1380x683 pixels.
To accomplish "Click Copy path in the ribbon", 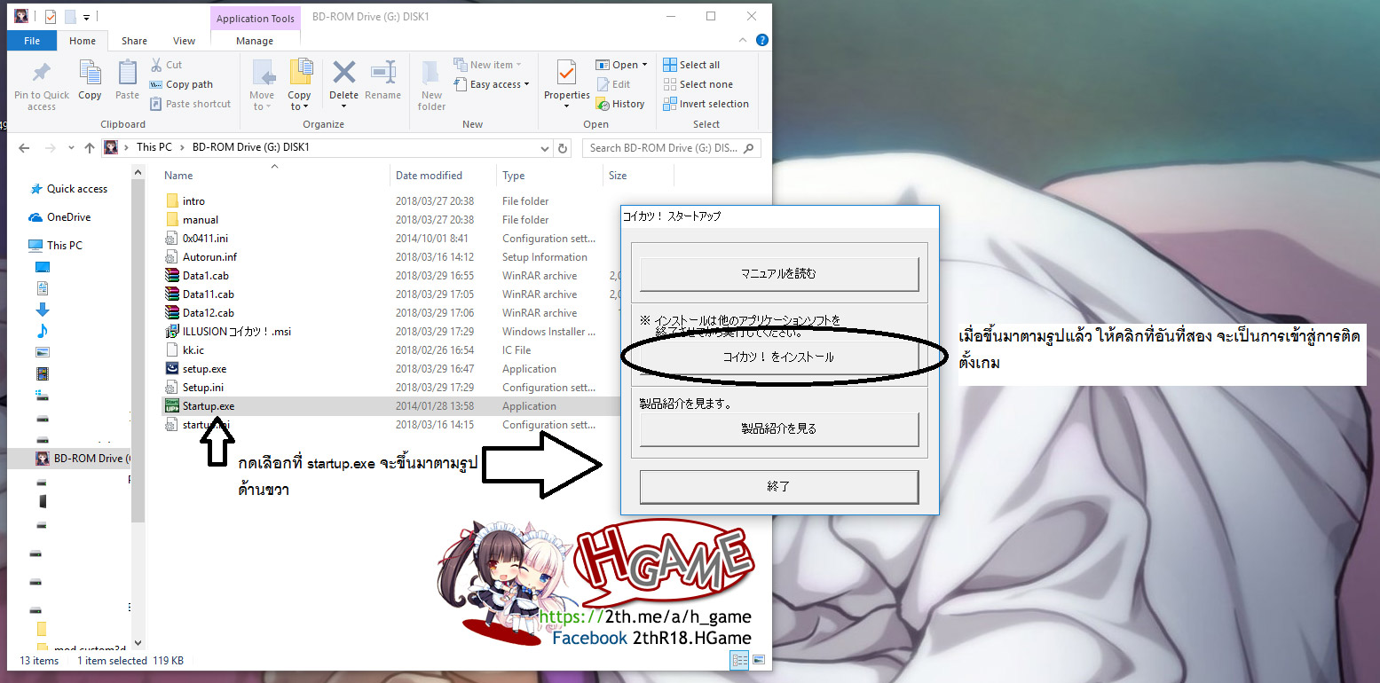I will (181, 84).
